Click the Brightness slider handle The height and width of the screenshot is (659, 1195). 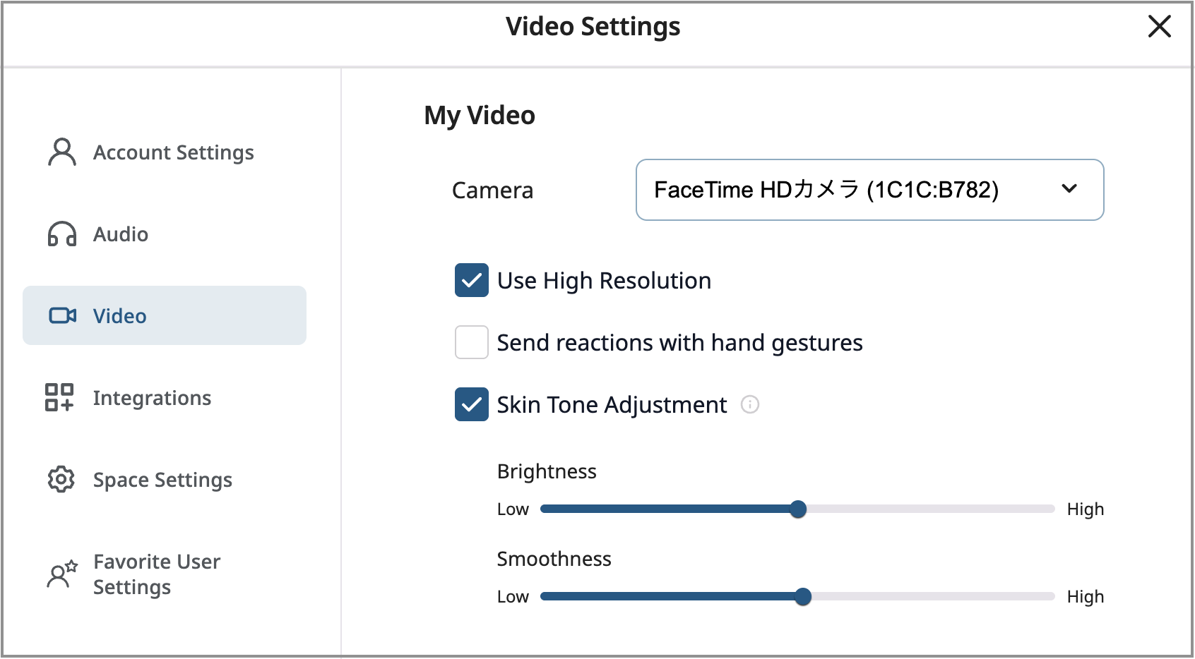click(798, 509)
